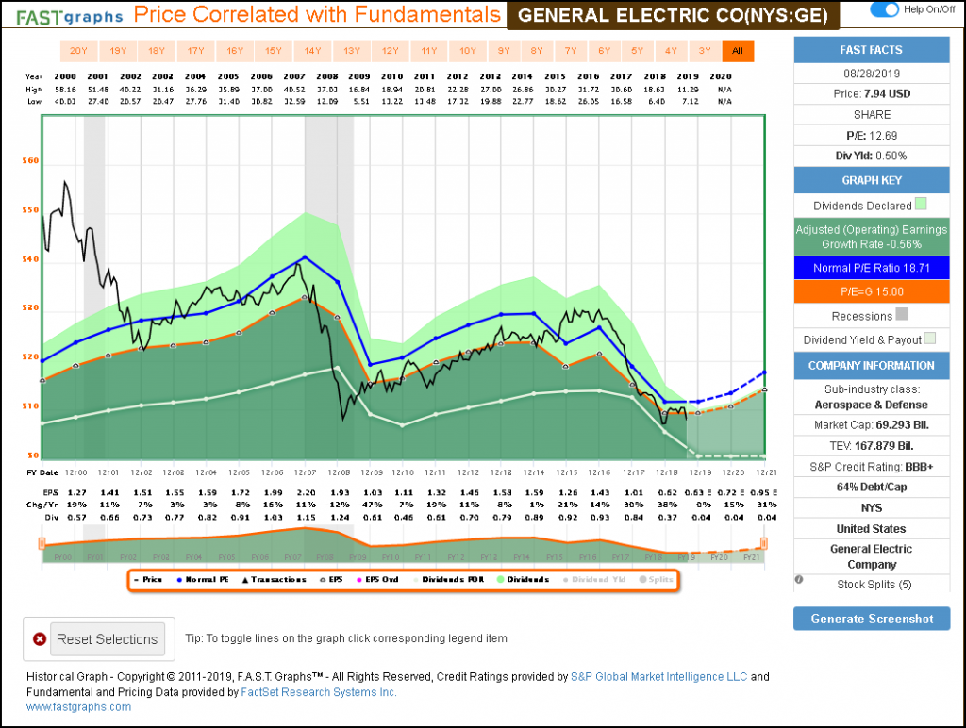
Task: Toggle Normal PE line in legend
Action: [207, 579]
